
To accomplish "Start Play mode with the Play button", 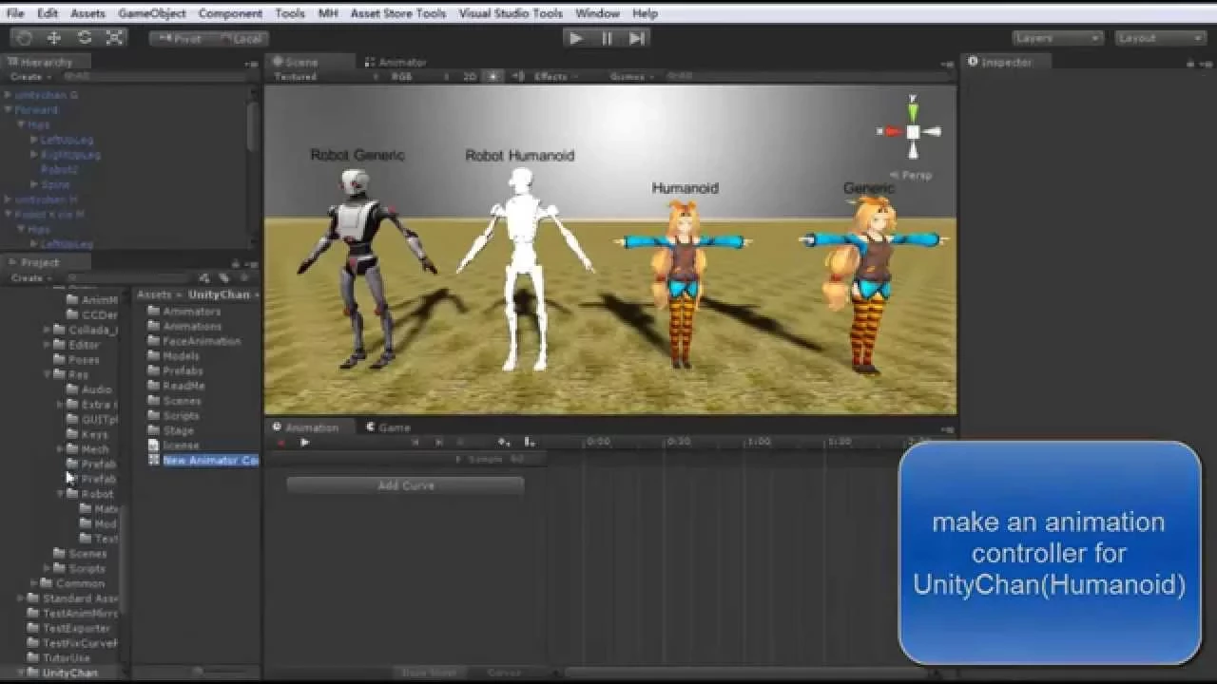I will click(575, 38).
